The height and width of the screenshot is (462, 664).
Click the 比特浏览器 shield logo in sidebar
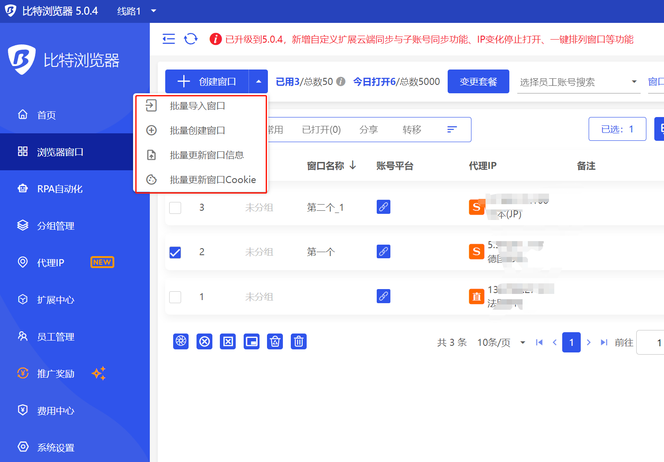[x=22, y=59]
